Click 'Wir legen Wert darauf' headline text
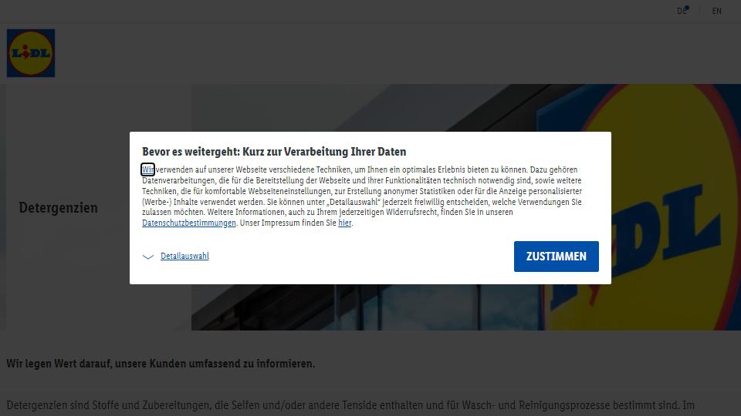 click(x=161, y=364)
